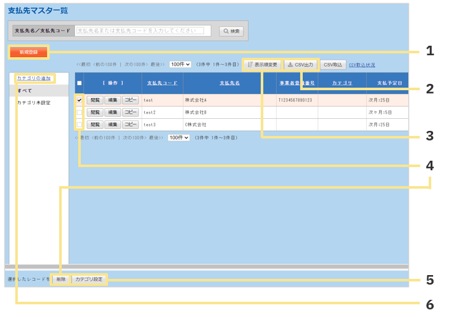Open the top 100件 page size dropdown
This screenshot has height=317, width=449.
click(180, 65)
